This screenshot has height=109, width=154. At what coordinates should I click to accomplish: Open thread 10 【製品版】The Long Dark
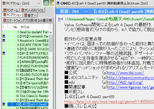(34, 70)
